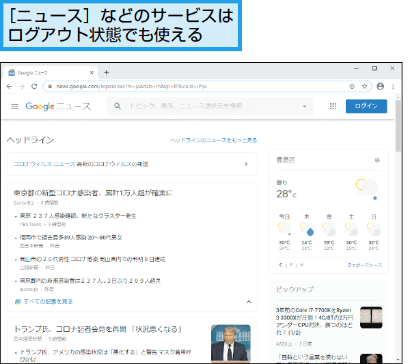Switch temperature unit to Celsius
The image size is (410, 364).
(x=281, y=265)
